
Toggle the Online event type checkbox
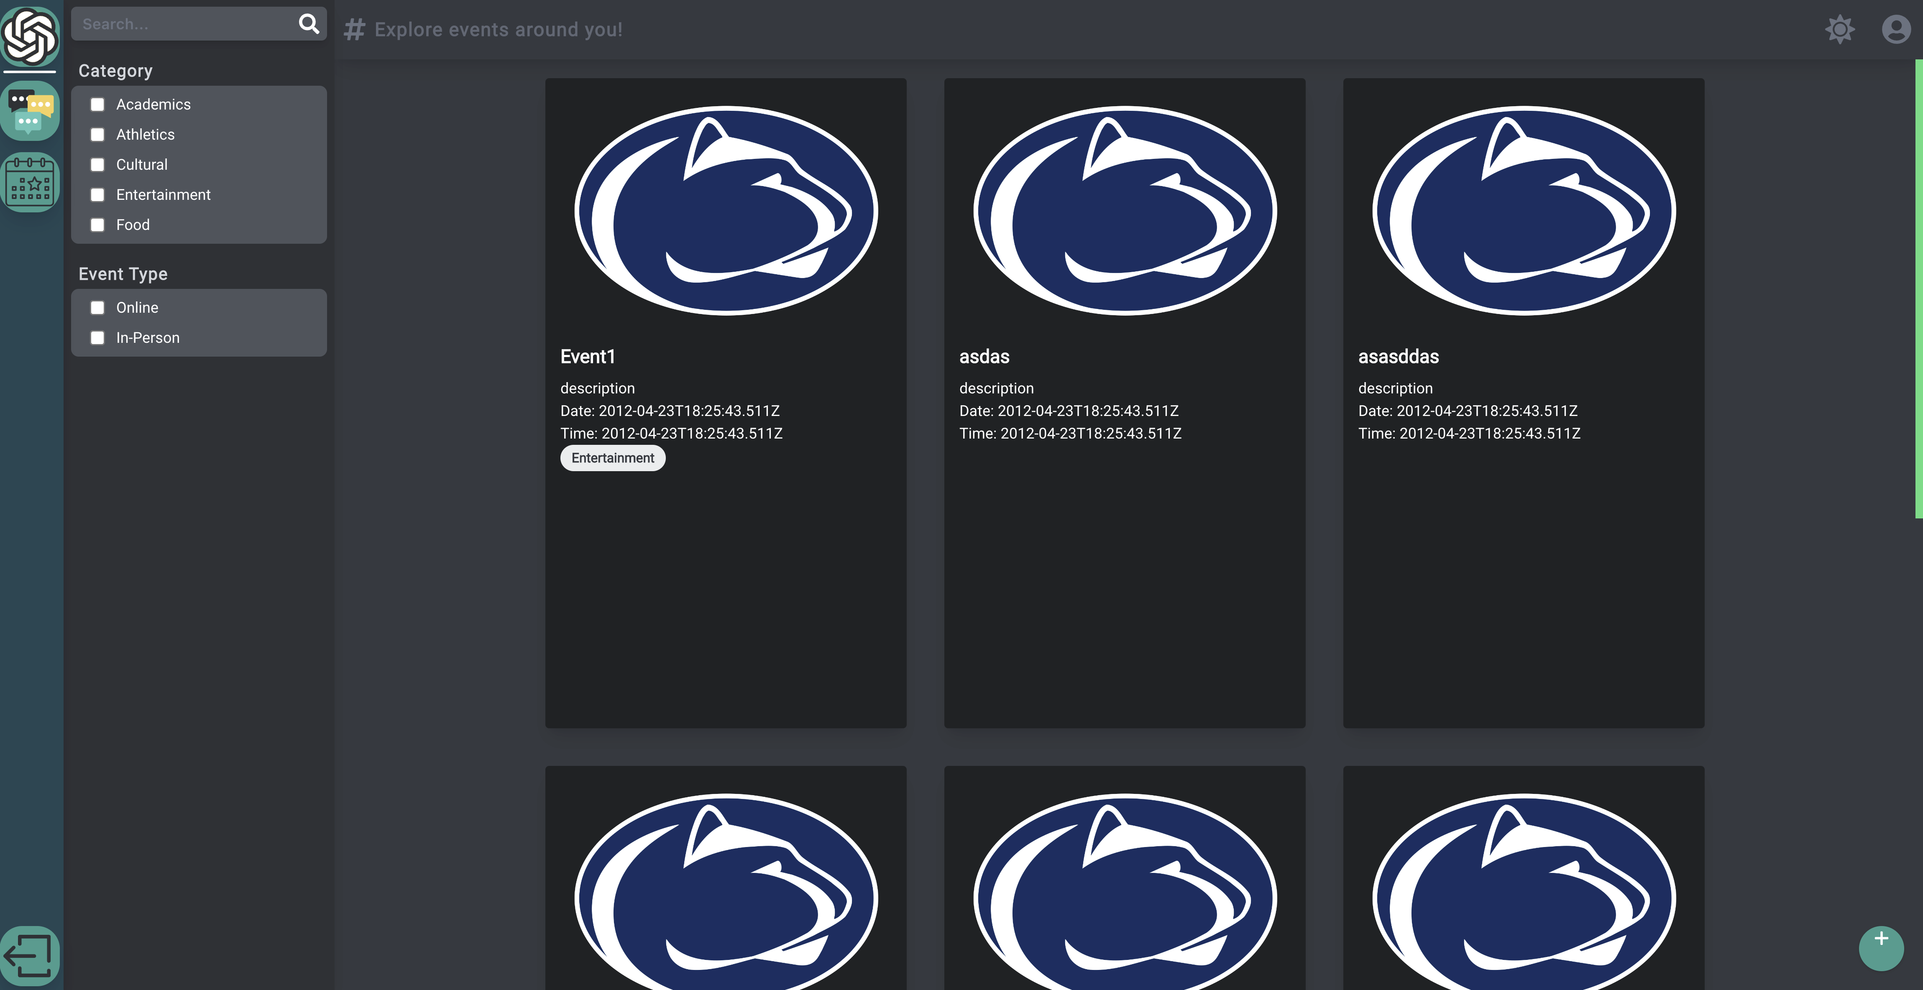point(97,307)
